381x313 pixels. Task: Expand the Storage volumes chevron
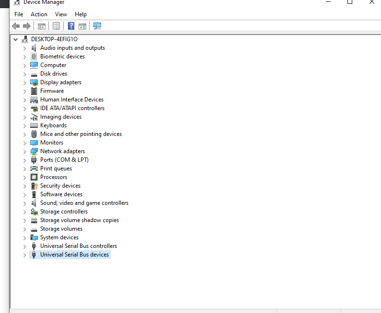[24, 229]
